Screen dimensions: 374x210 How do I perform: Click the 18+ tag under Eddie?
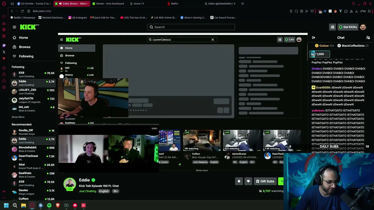tap(115, 191)
